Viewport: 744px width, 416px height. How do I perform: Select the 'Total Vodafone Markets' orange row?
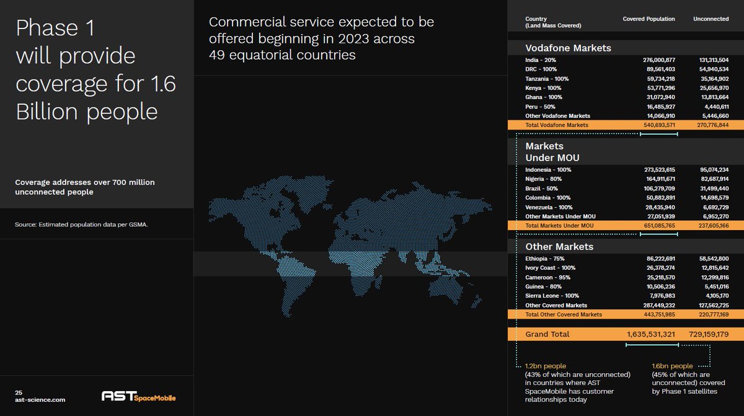(x=626, y=125)
